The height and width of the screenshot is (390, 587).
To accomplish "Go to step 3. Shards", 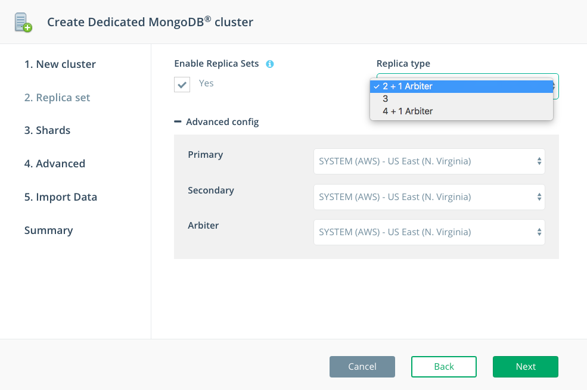I will pyautogui.click(x=47, y=130).
